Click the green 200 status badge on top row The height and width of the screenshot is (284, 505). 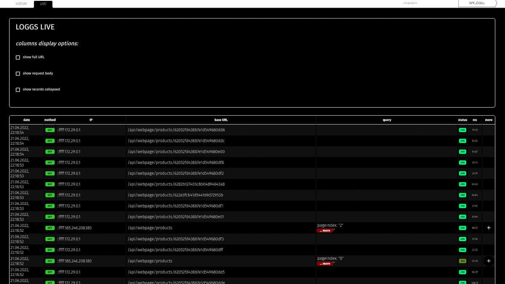click(462, 130)
